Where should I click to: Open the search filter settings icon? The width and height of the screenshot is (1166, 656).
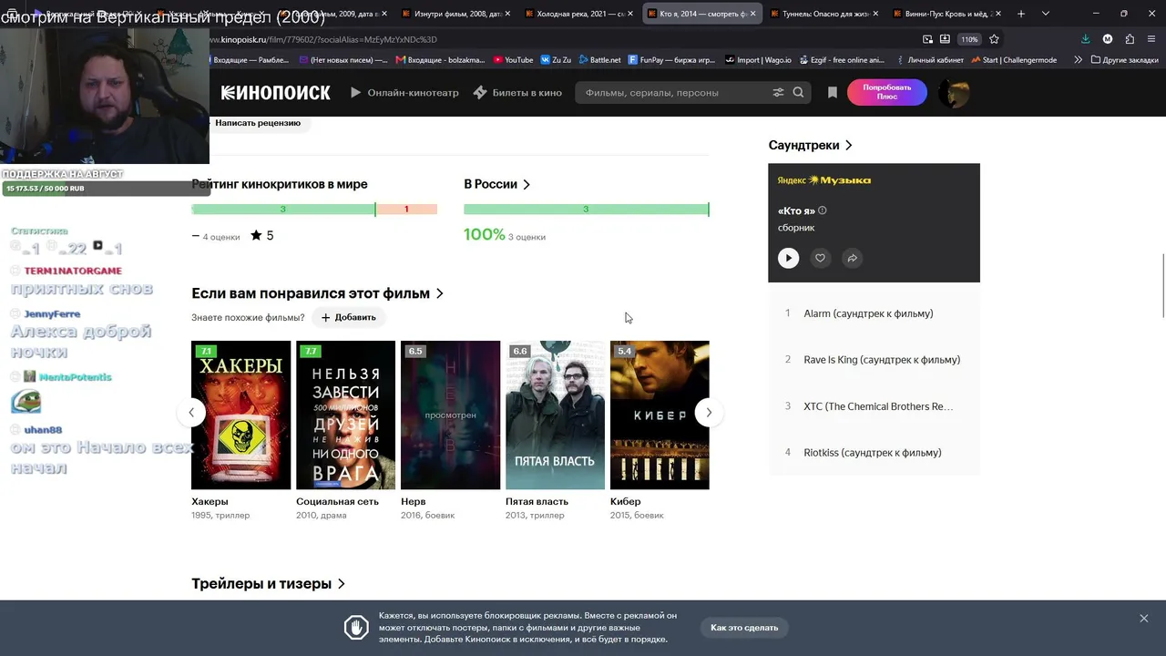tap(778, 92)
